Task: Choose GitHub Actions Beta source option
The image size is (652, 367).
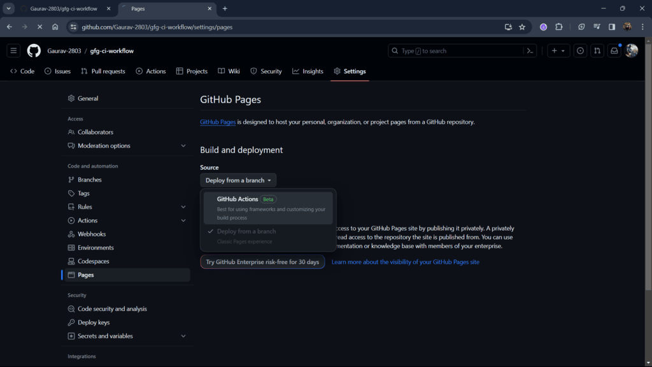Action: click(268, 208)
